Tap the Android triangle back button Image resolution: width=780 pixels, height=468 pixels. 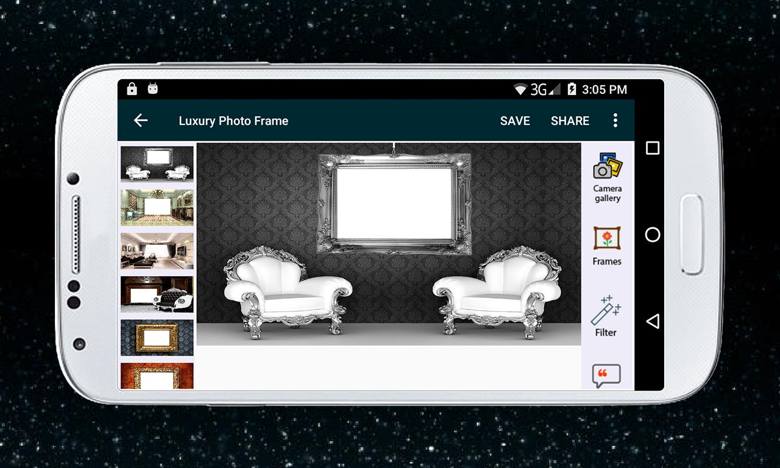[653, 321]
